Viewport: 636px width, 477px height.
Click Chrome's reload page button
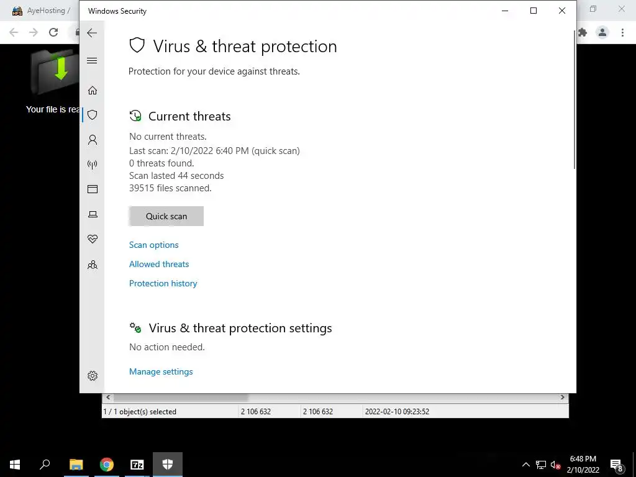coord(53,32)
